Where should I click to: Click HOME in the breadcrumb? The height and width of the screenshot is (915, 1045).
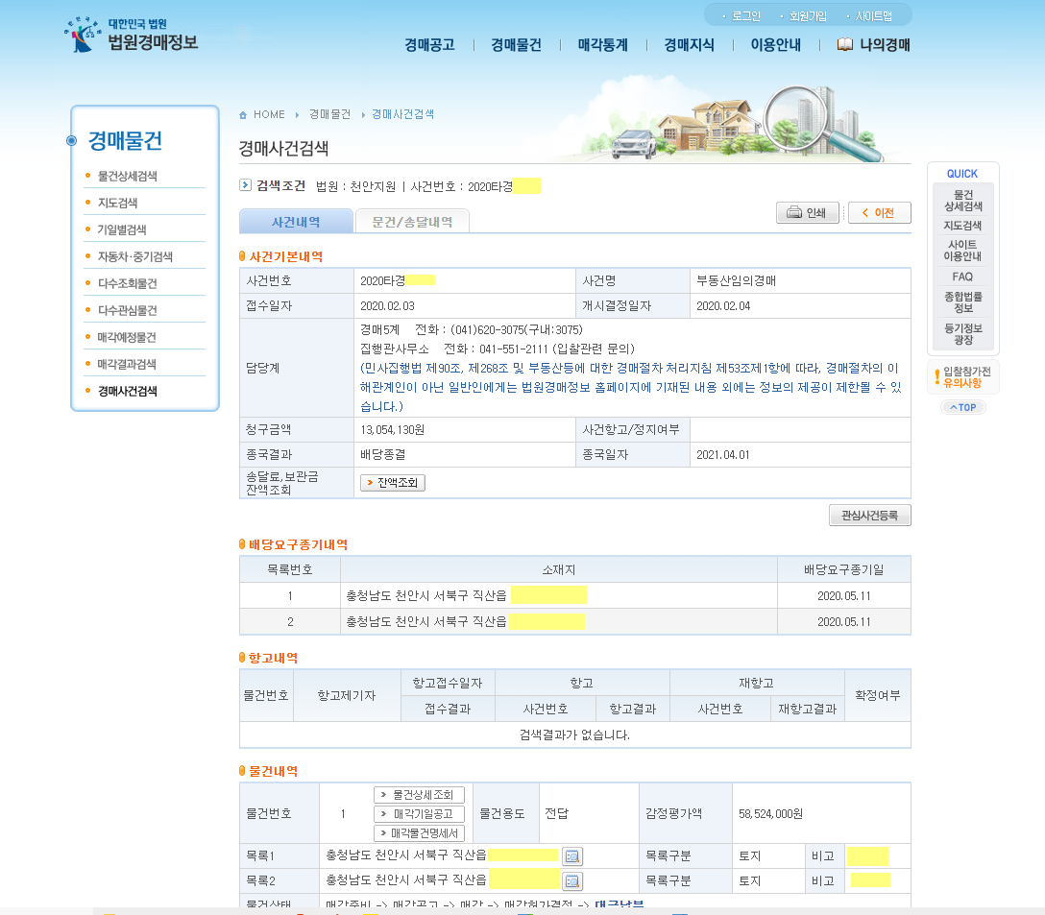(269, 114)
